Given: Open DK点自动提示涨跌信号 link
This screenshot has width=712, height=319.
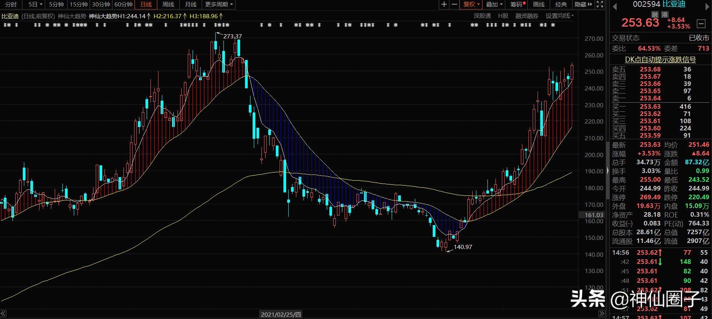Looking at the screenshot, I should (x=660, y=60).
